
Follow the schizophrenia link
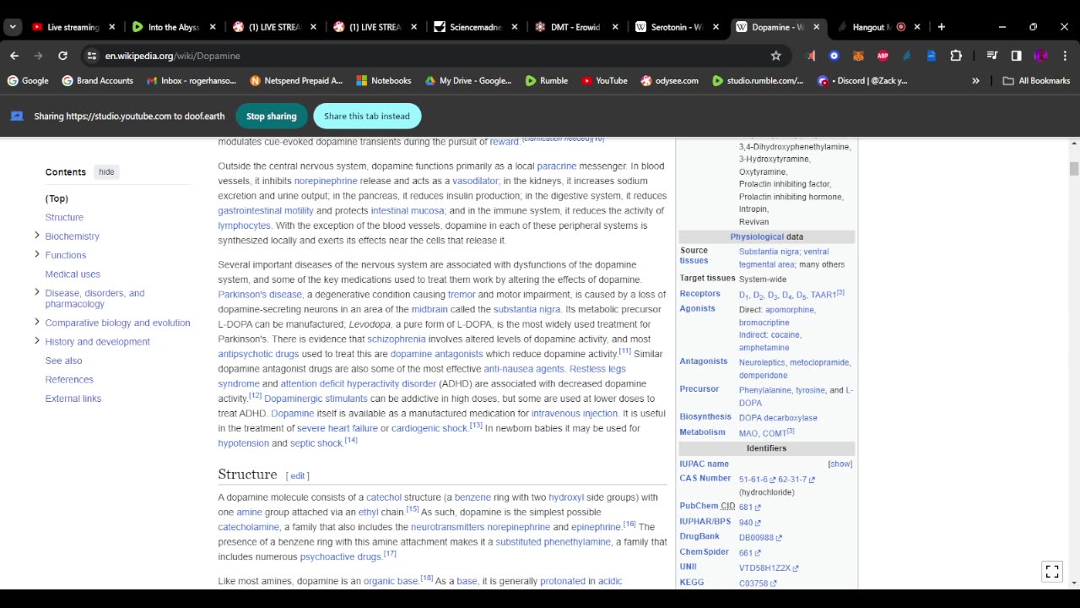(x=396, y=339)
